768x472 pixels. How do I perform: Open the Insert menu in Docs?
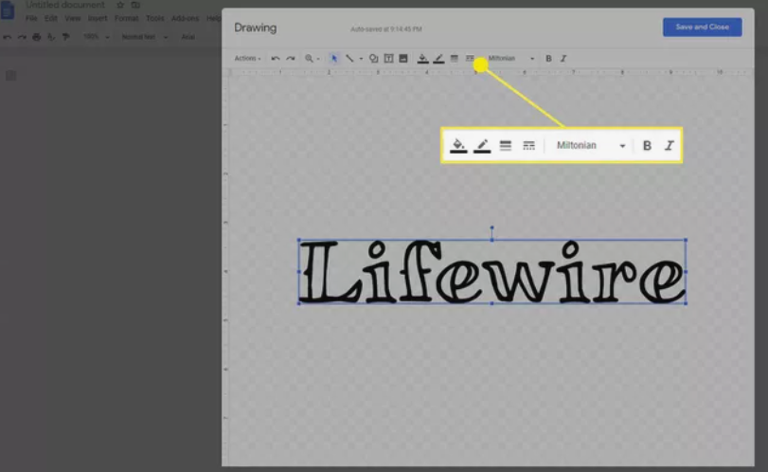[98, 18]
